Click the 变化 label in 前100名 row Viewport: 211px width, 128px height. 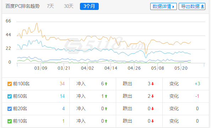tap(174, 84)
